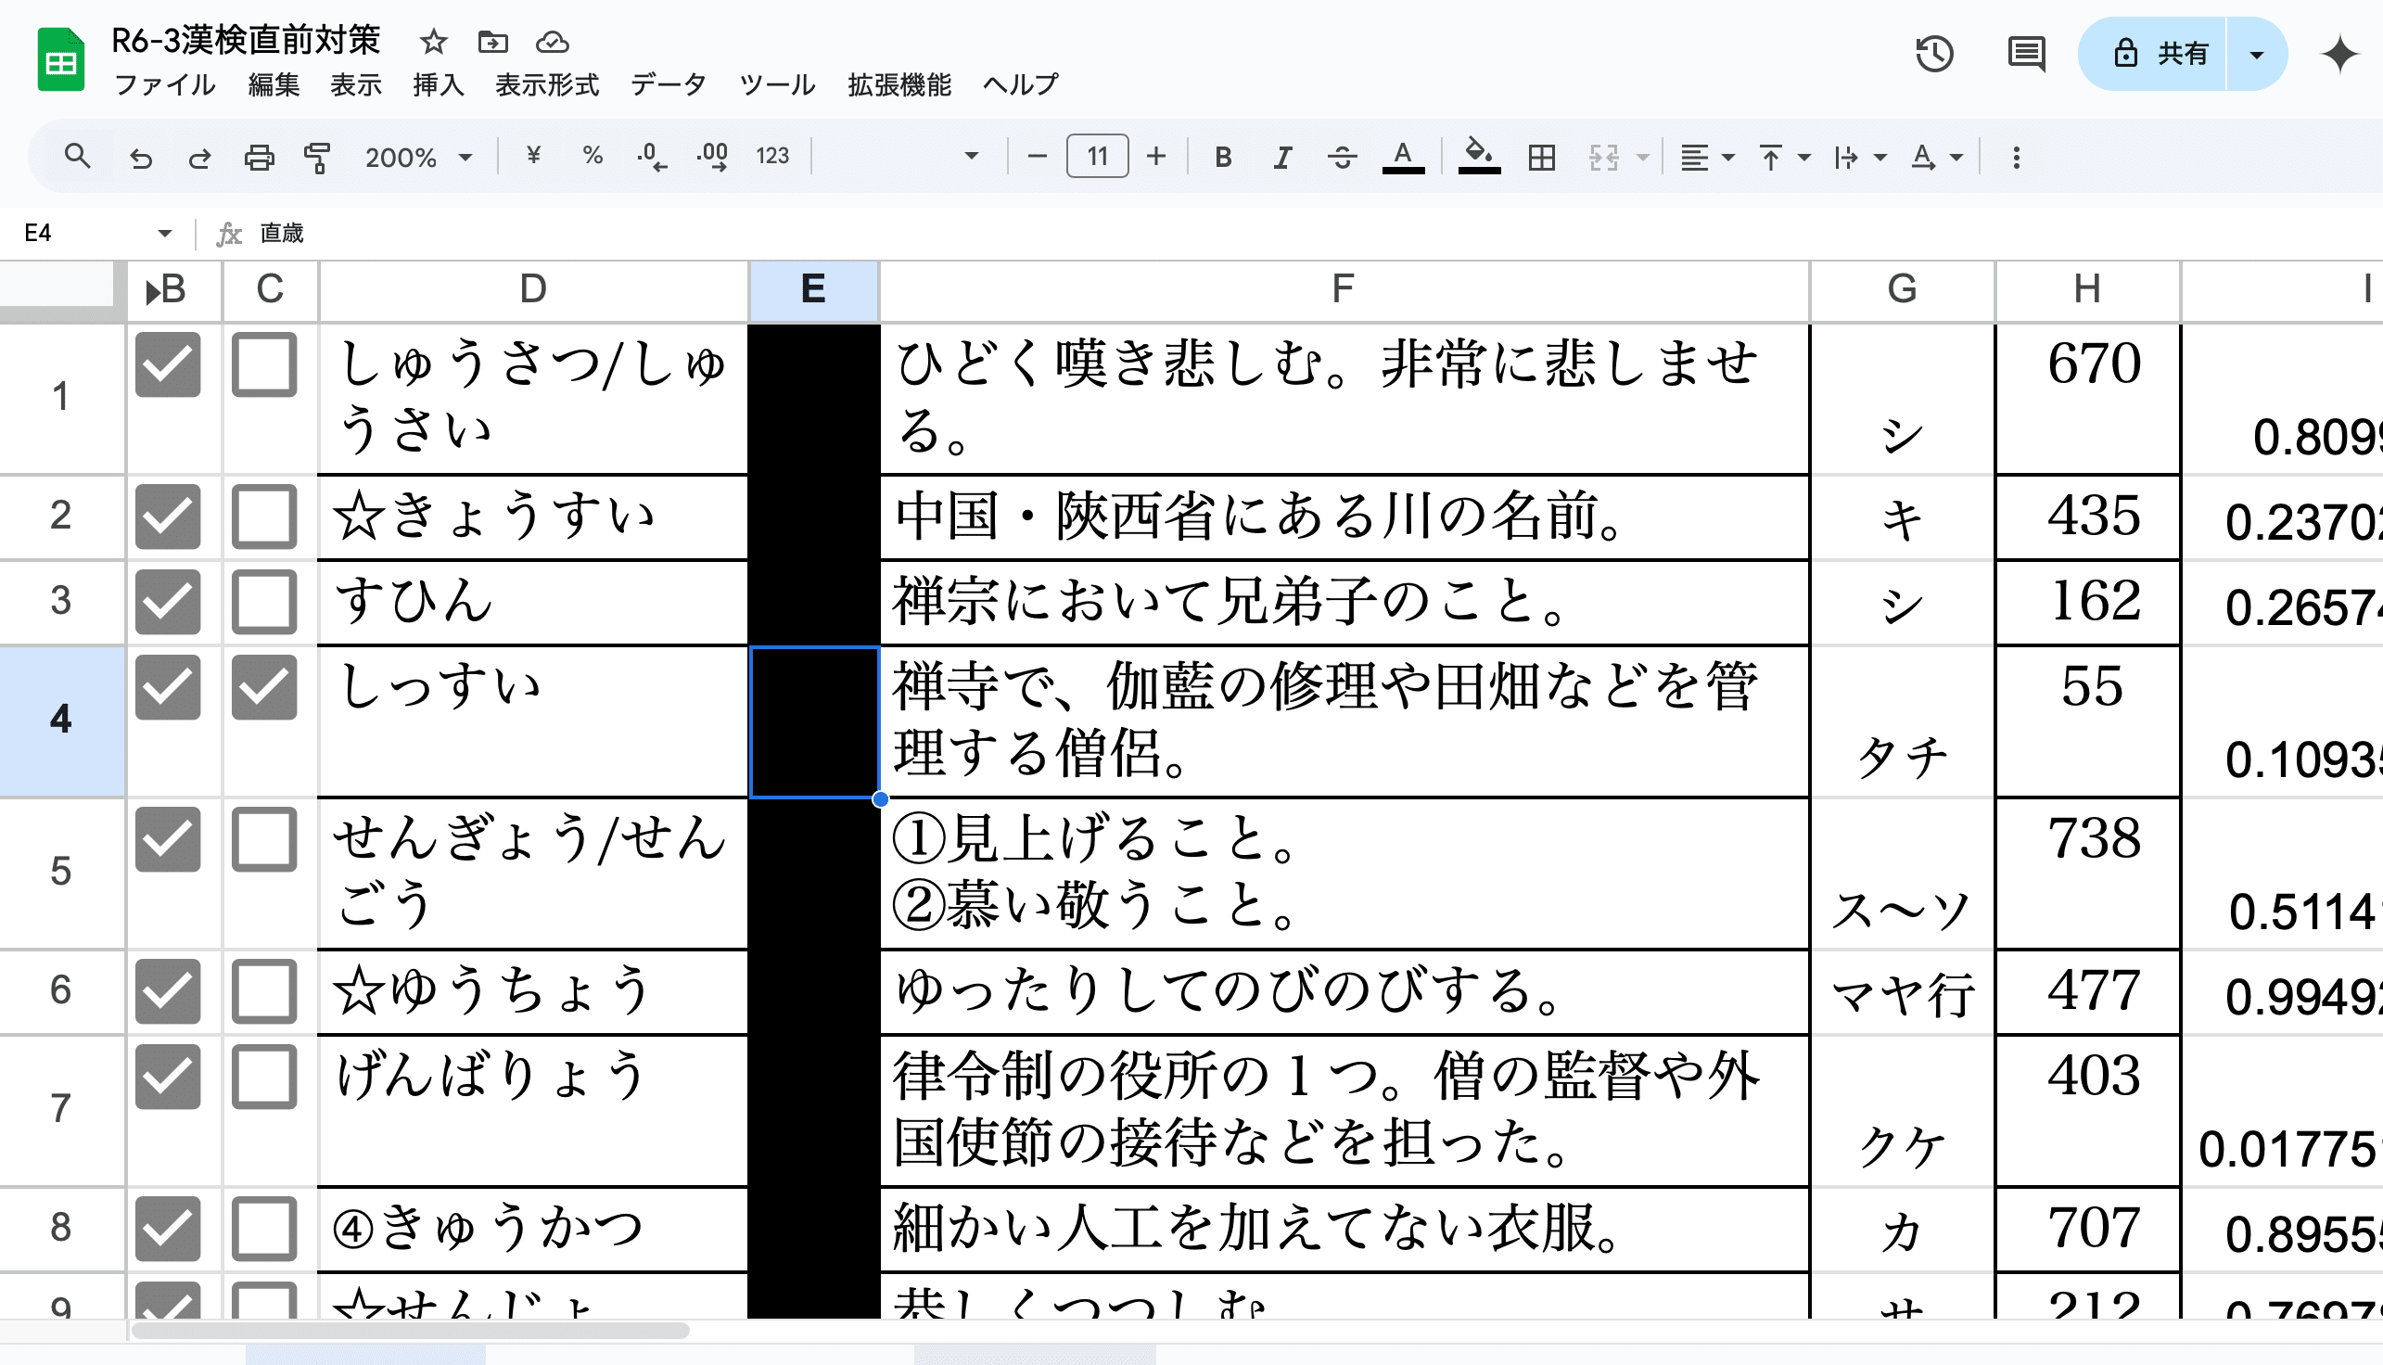Open the borders tool
2383x1365 pixels.
tap(1541, 158)
